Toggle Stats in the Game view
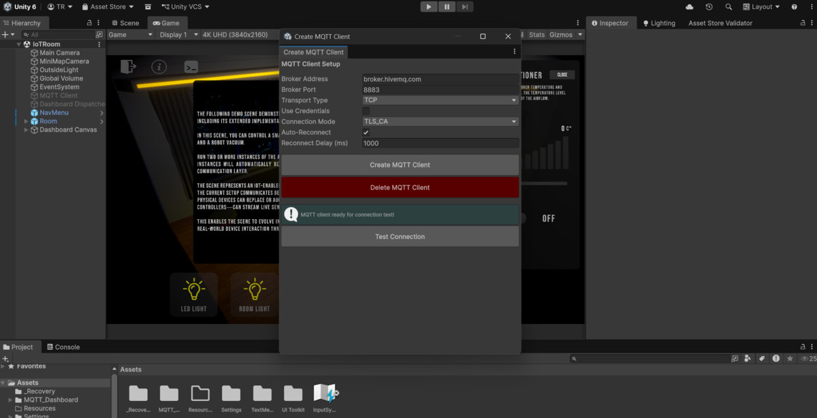 536,35
